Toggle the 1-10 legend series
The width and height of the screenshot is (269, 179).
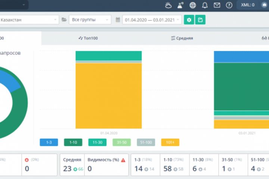point(73,142)
